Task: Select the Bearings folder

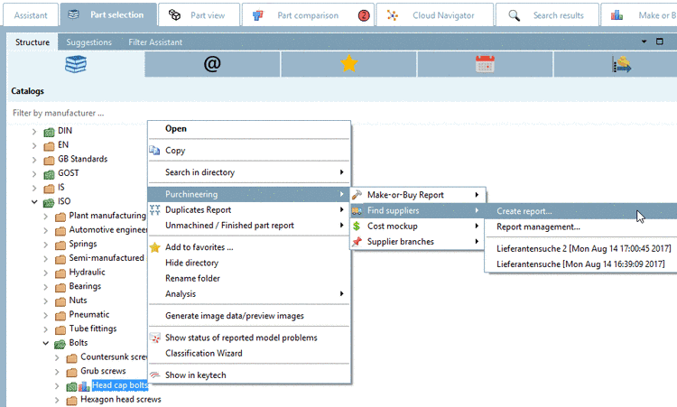Action: (x=85, y=286)
